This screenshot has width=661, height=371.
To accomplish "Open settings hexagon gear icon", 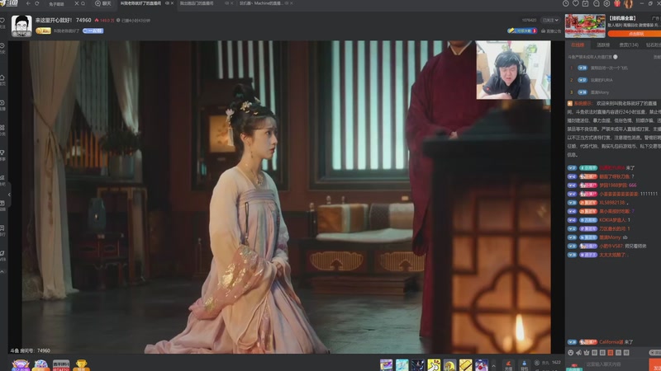I will (606, 3).
